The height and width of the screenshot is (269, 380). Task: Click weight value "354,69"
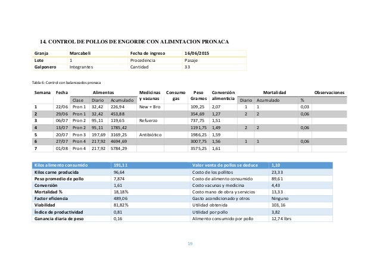coord(198,114)
